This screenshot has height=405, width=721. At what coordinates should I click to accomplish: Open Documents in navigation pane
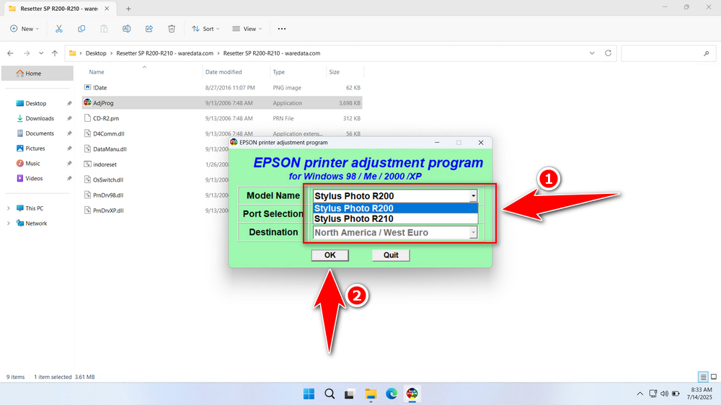click(x=40, y=133)
